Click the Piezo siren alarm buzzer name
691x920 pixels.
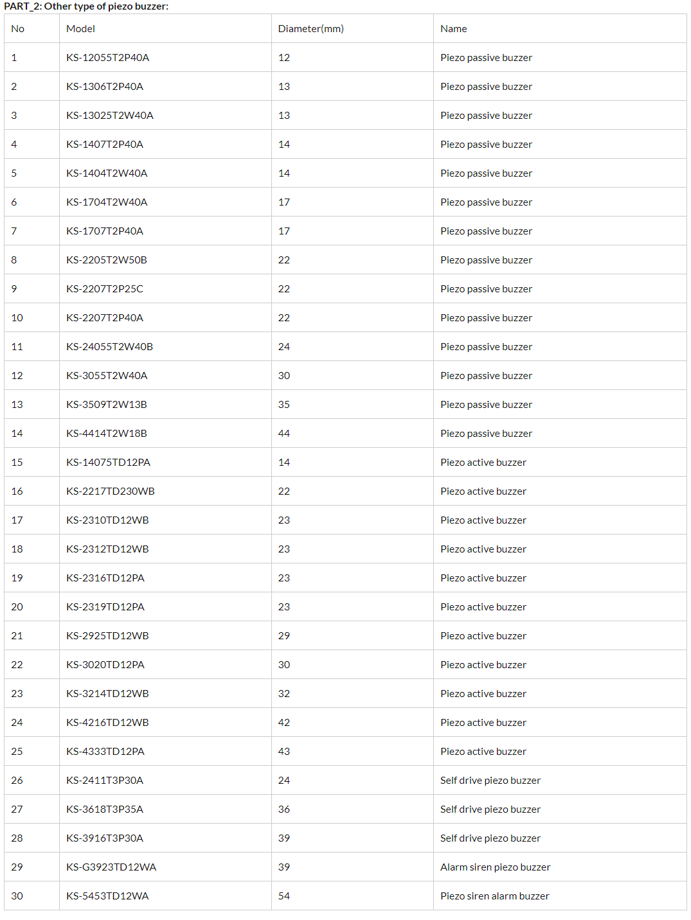[494, 896]
